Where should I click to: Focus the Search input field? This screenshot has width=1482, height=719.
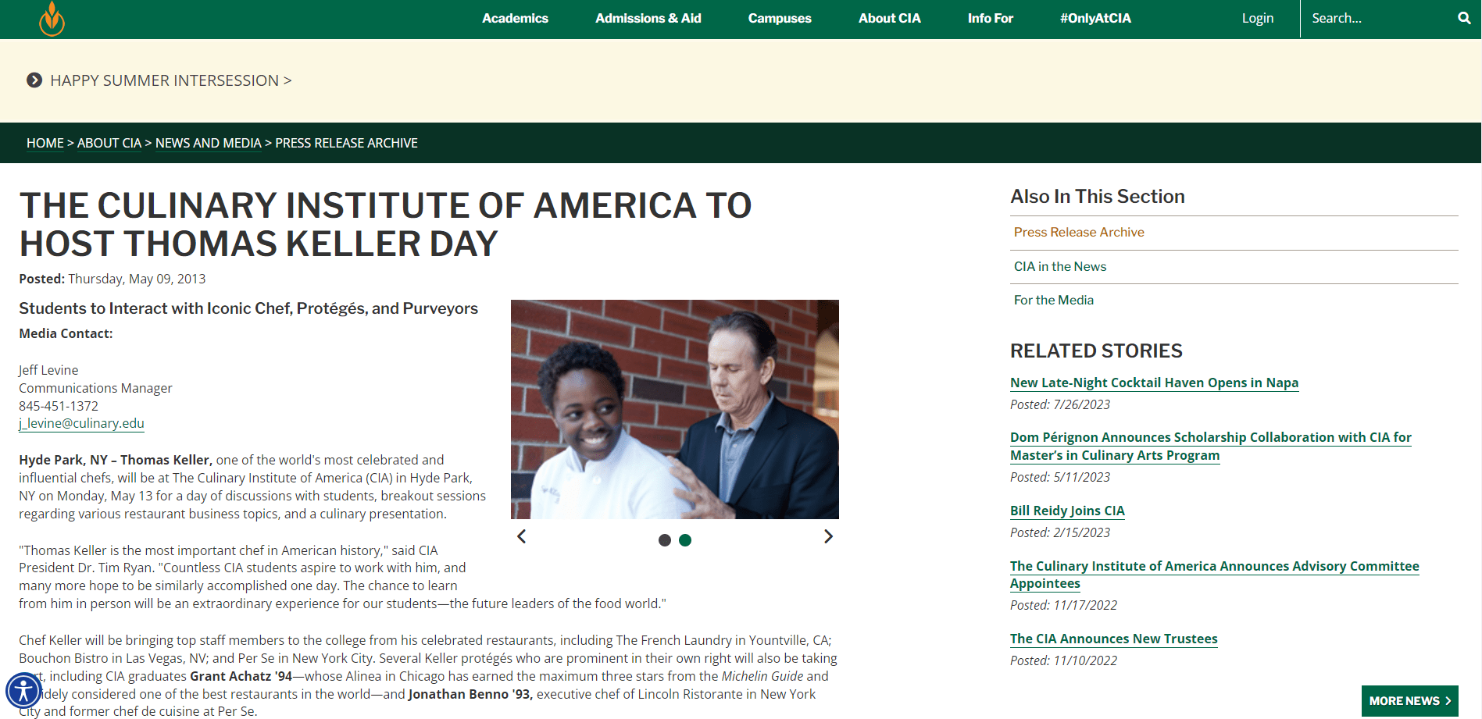tap(1379, 18)
